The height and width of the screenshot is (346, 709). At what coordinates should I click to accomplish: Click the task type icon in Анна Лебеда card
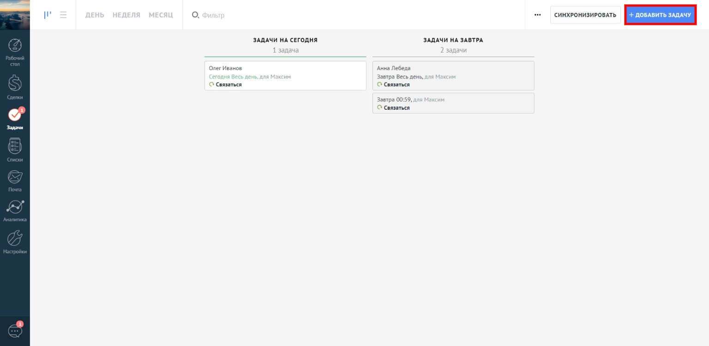pyautogui.click(x=379, y=84)
